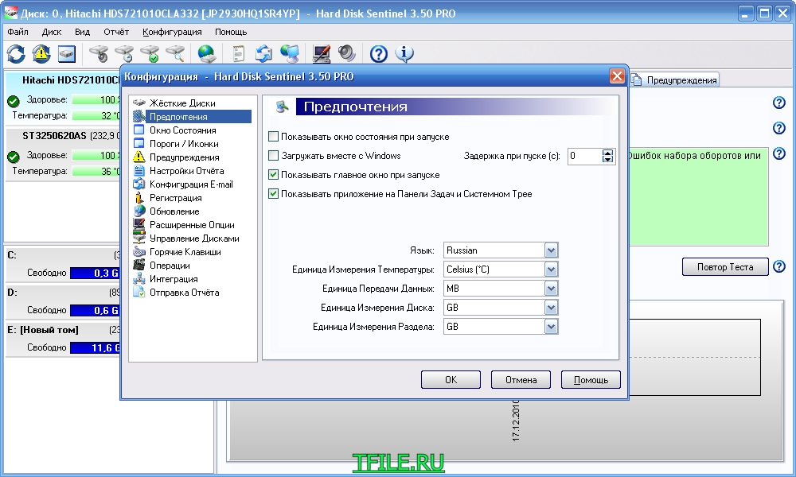Click the TFILE.RU link at bottom

[399, 463]
